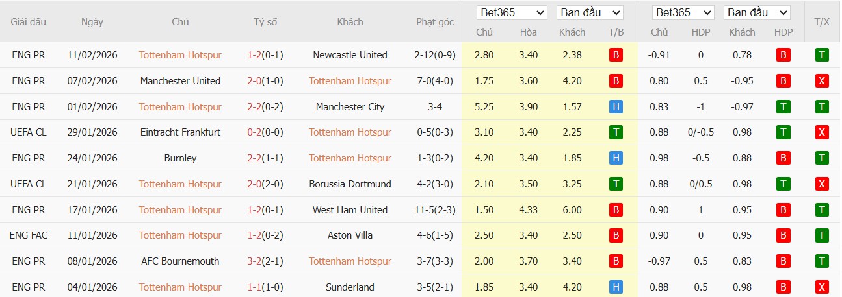Click the red B badge in the Newcastle United row T/B column
842x297 pixels.
[616, 55]
